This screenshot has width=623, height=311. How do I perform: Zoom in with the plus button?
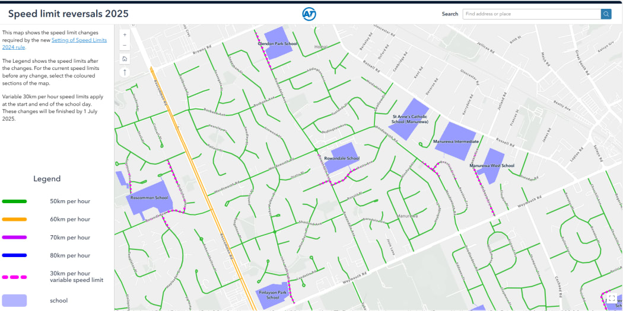pos(125,35)
